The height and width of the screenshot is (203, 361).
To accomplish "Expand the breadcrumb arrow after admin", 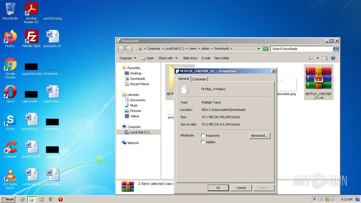I will [212, 48].
